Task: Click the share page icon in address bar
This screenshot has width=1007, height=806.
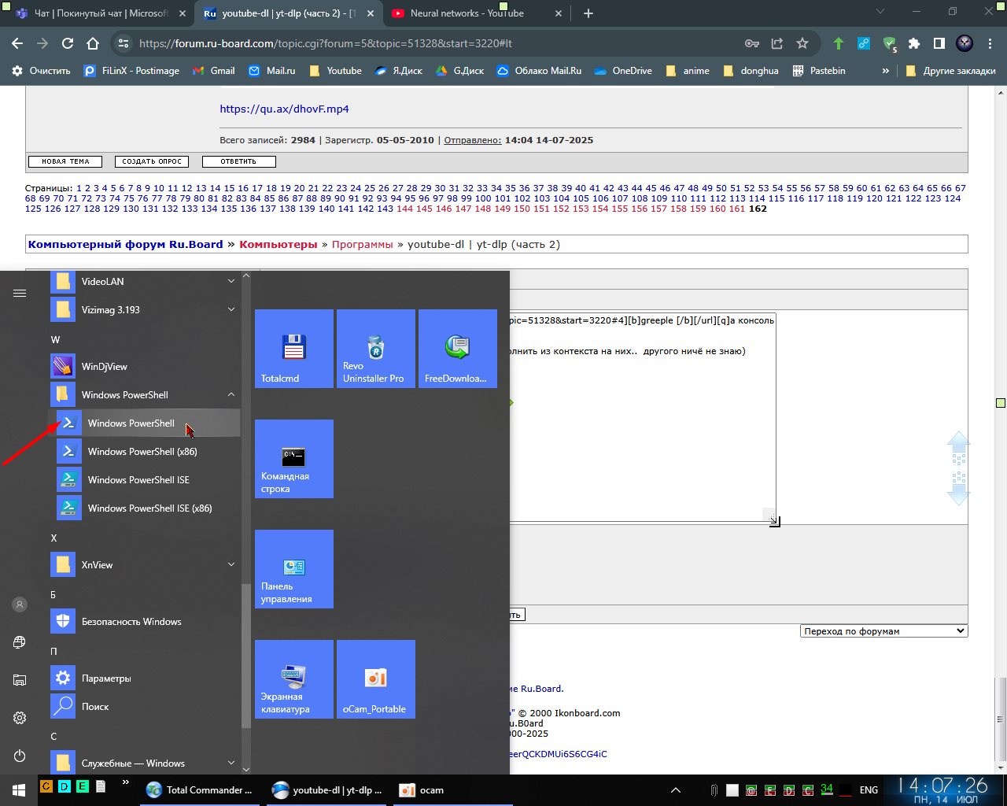Action: click(777, 43)
